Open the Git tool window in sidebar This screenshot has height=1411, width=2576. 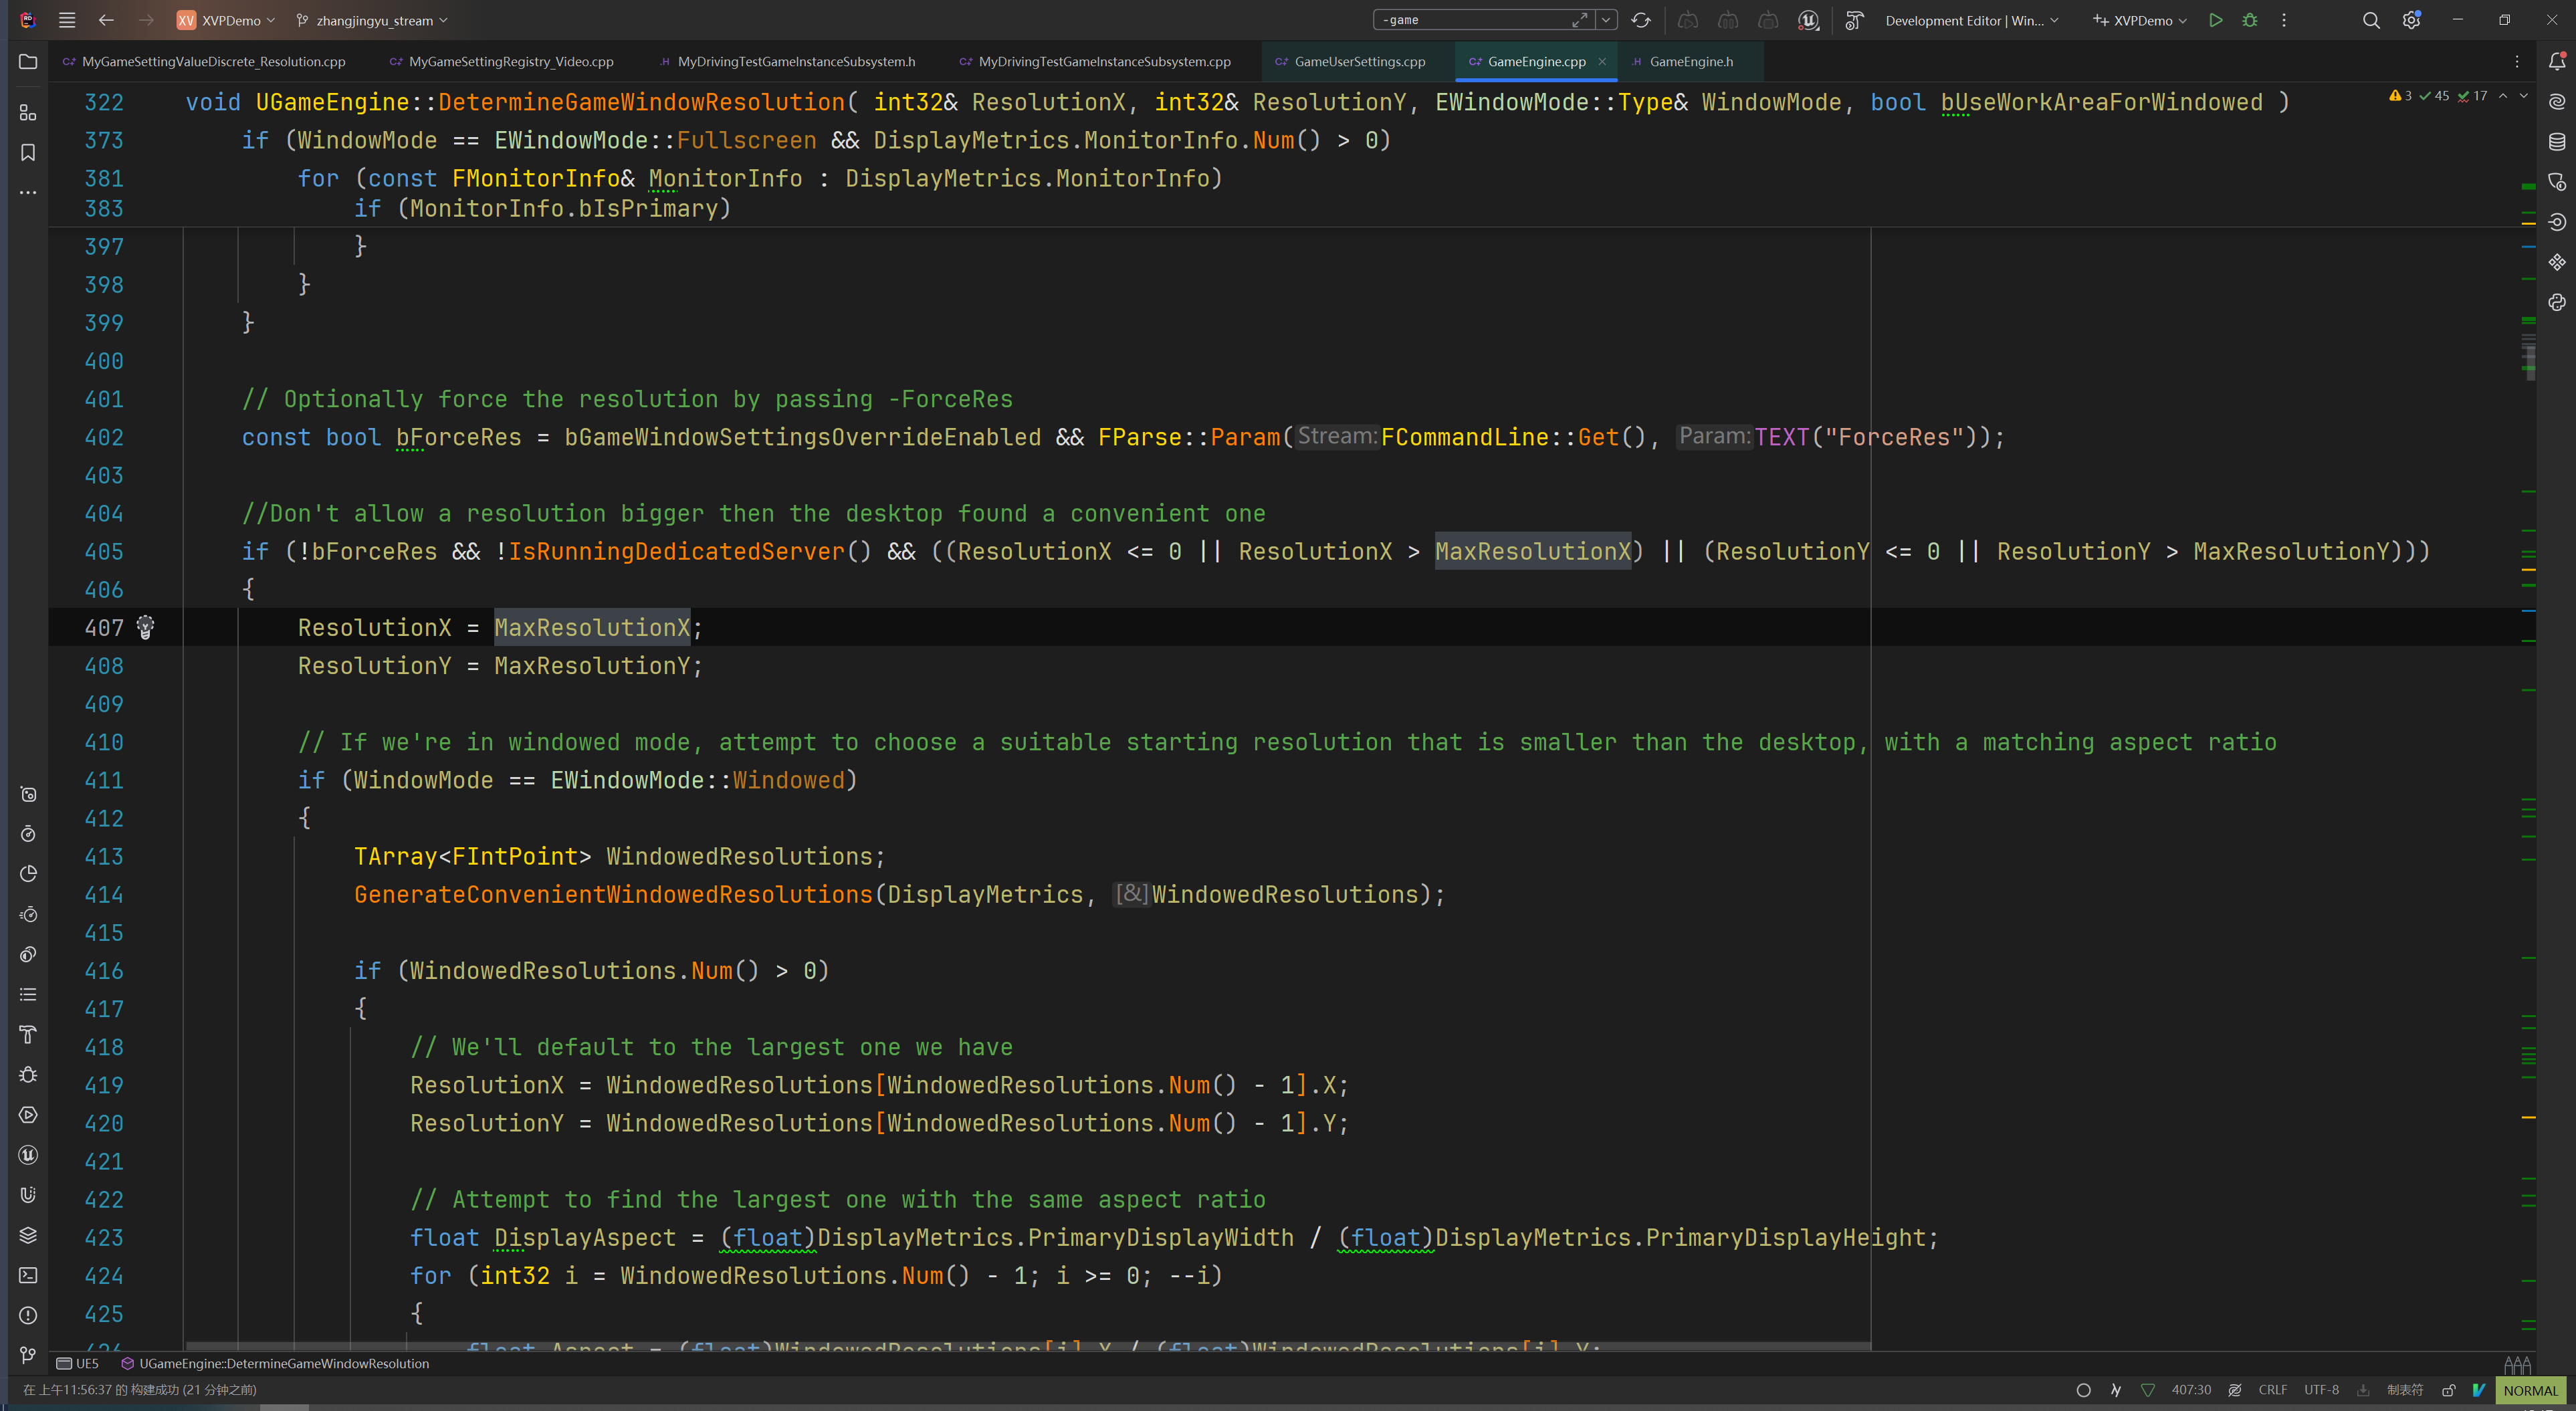28,1355
